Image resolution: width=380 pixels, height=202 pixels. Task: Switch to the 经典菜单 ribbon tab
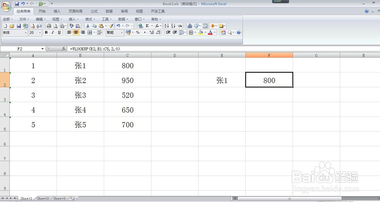click(x=24, y=11)
